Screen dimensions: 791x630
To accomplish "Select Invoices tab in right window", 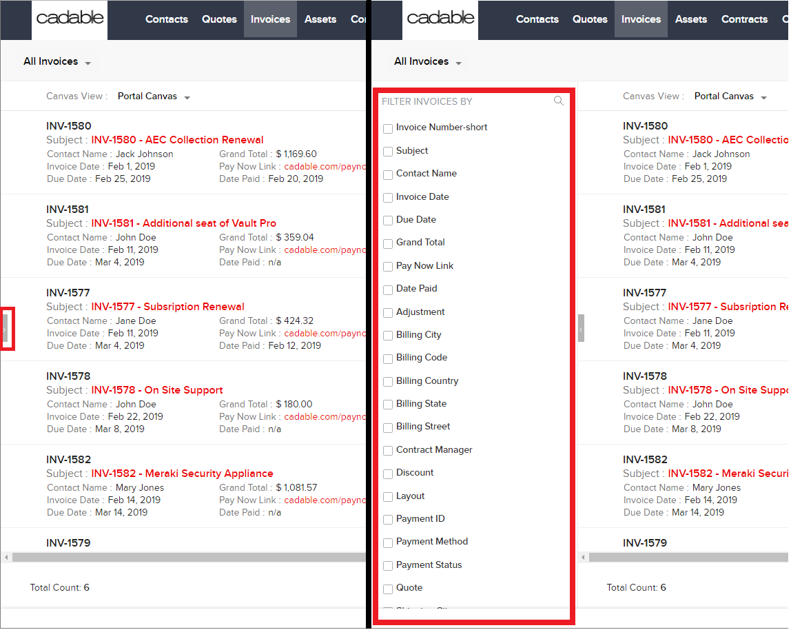I will (641, 19).
